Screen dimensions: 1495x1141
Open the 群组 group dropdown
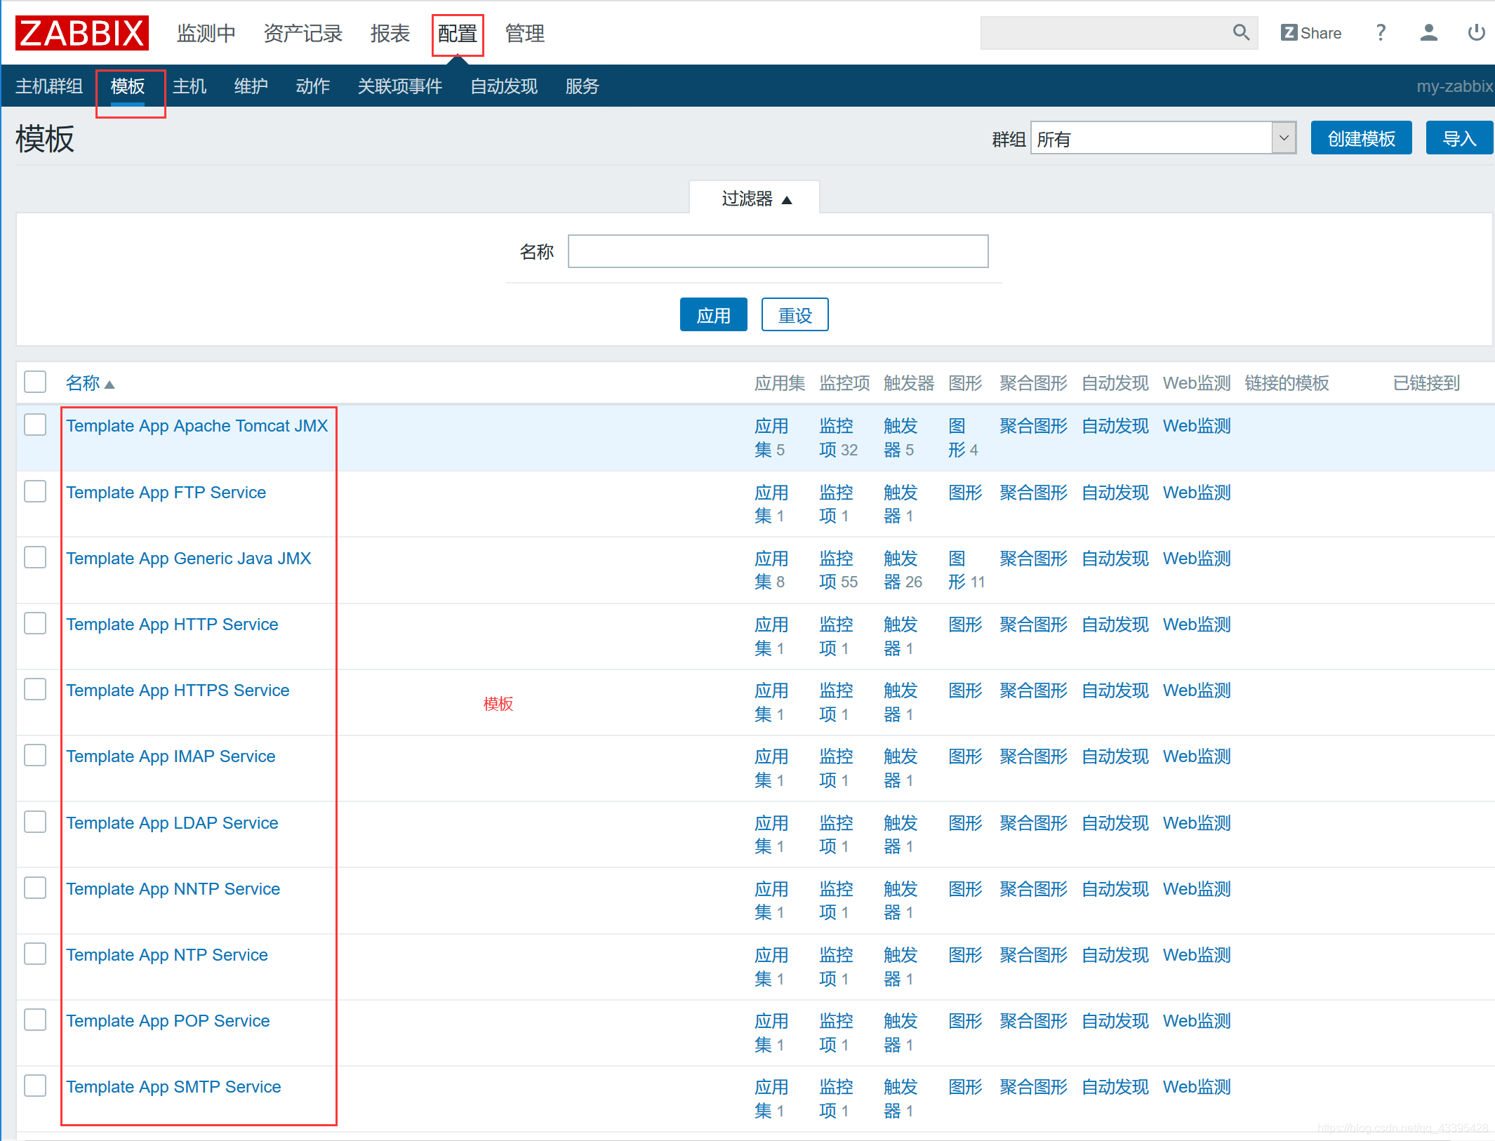click(1163, 138)
